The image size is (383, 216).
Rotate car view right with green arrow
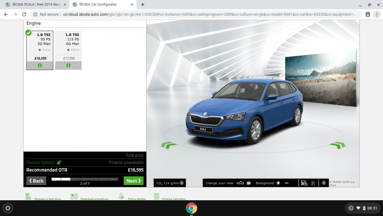[337, 145]
